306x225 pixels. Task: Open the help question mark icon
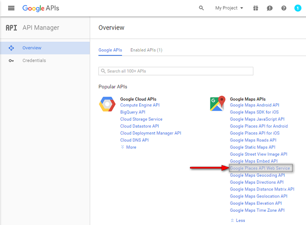pos(284,8)
